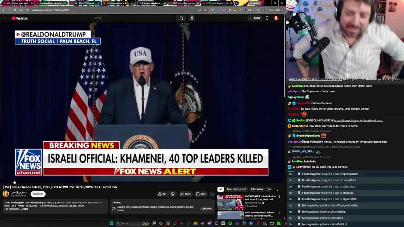Viewport: 404px width, 227px height.
Task: Select the 'All' related-videos chip
Action: [x=221, y=189]
